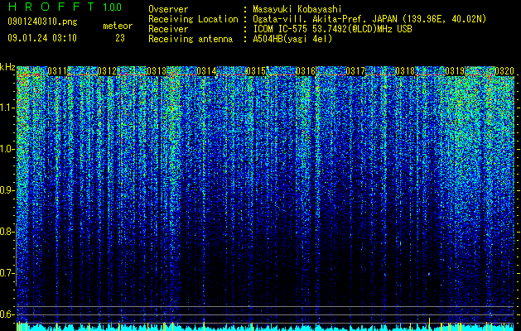Select the 0.9 frequency axis label
The height and width of the screenshot is (331, 521).
point(7,190)
